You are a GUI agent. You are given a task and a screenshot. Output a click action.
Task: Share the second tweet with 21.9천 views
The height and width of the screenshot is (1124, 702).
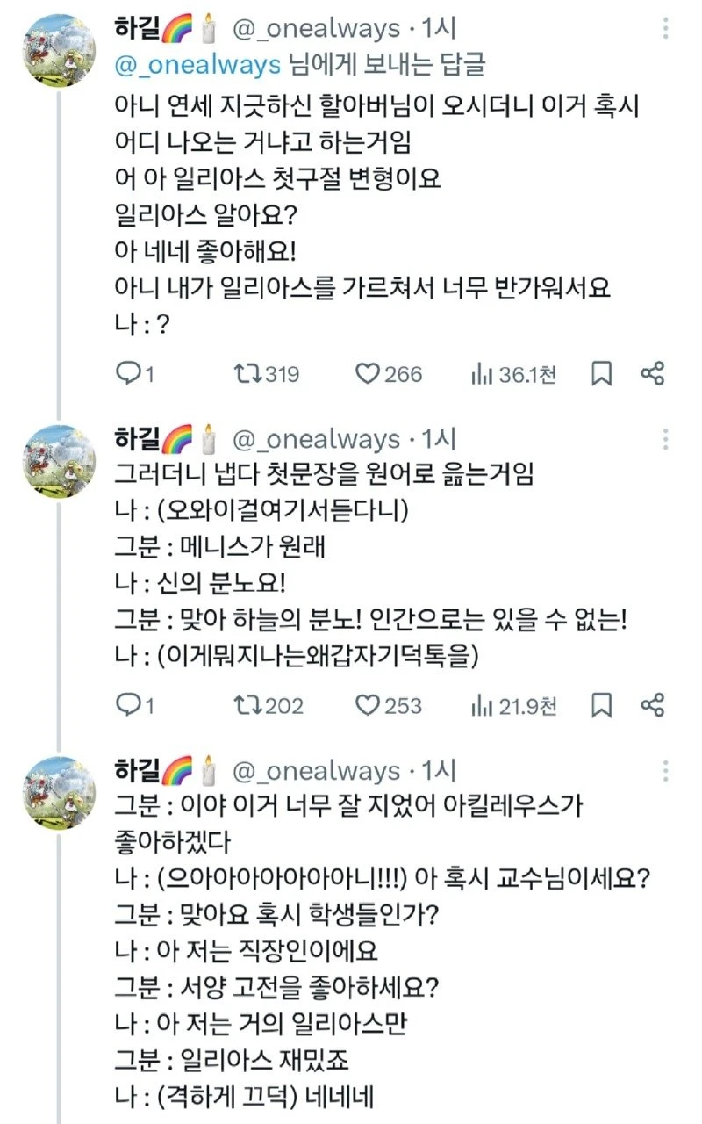click(652, 705)
